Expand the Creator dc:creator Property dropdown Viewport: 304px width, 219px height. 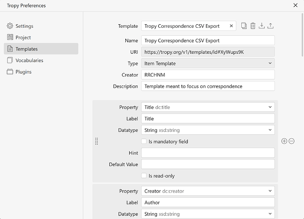pos(208,191)
